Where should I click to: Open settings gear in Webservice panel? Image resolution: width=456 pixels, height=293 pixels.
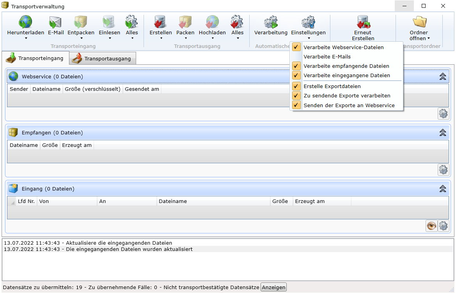(443, 113)
